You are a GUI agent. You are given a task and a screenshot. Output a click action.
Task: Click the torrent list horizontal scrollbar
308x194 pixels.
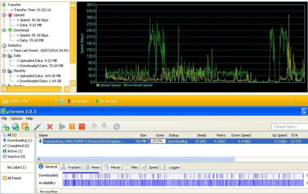pyautogui.click(x=138, y=159)
